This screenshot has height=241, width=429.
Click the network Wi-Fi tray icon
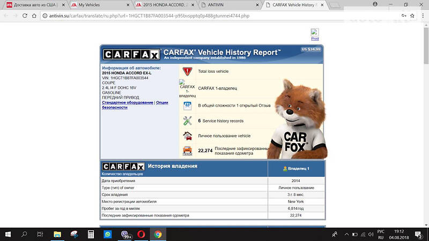(x=363, y=235)
